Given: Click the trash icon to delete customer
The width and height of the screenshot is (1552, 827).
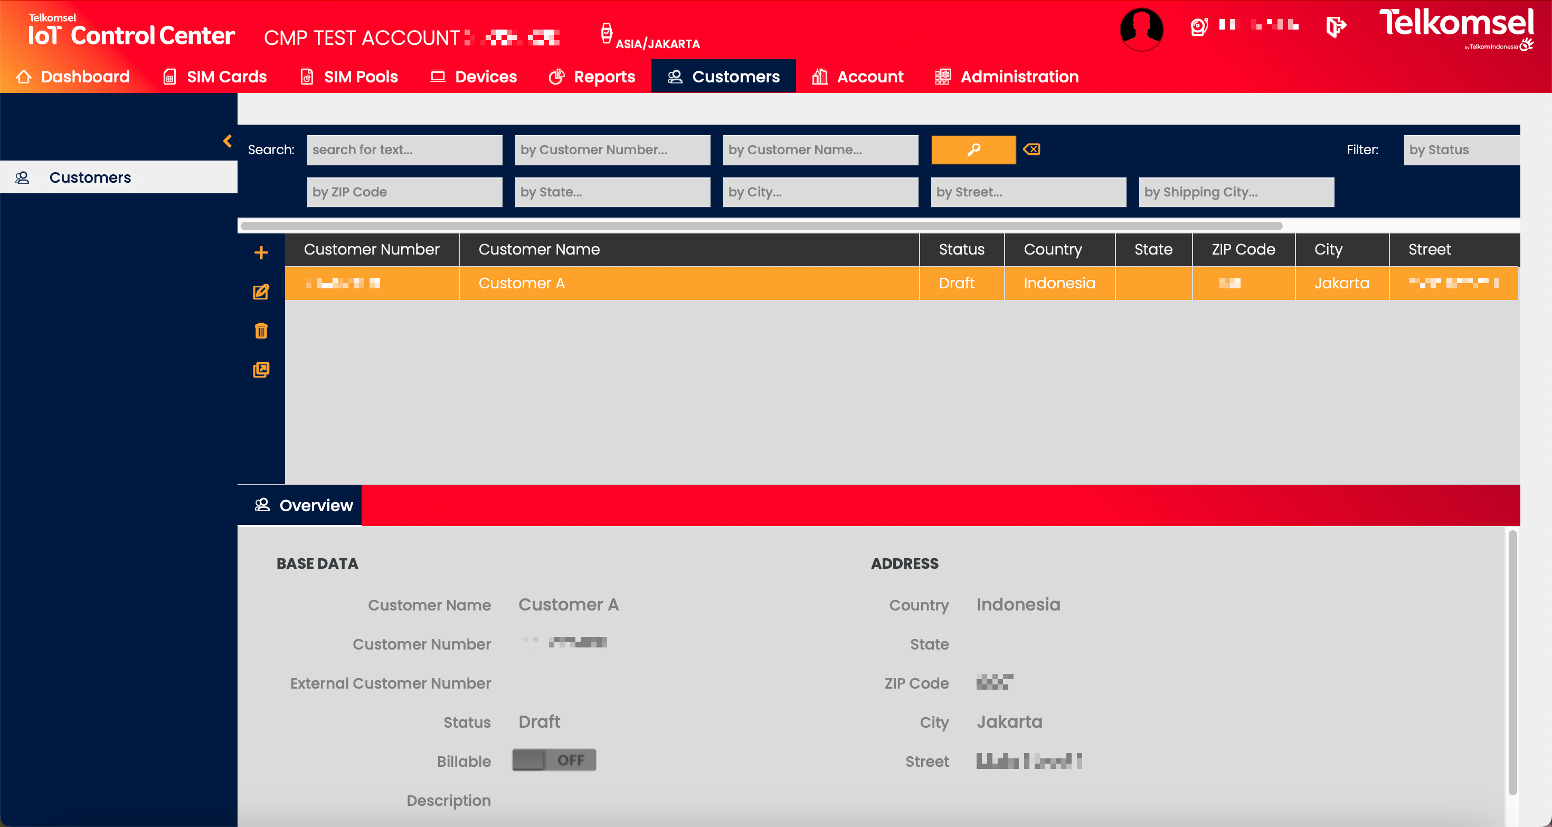Looking at the screenshot, I should click(x=261, y=331).
